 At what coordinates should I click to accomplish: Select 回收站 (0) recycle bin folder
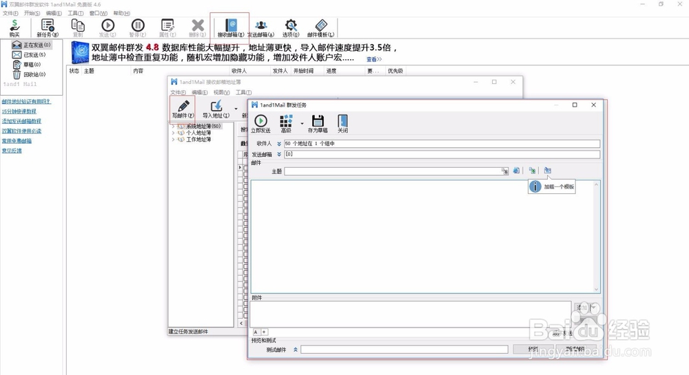tap(29, 74)
